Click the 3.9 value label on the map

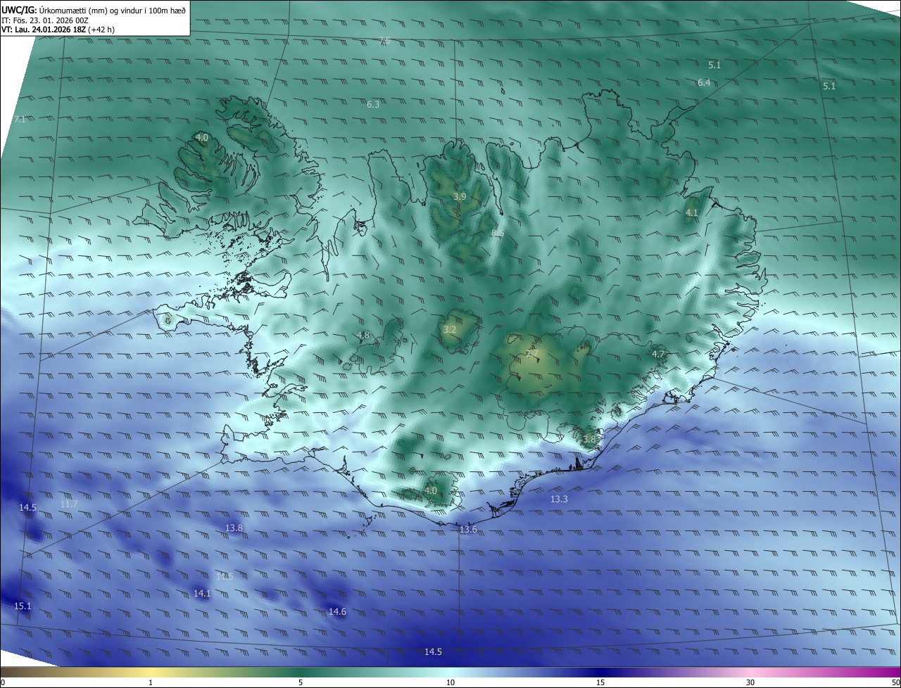(x=460, y=196)
